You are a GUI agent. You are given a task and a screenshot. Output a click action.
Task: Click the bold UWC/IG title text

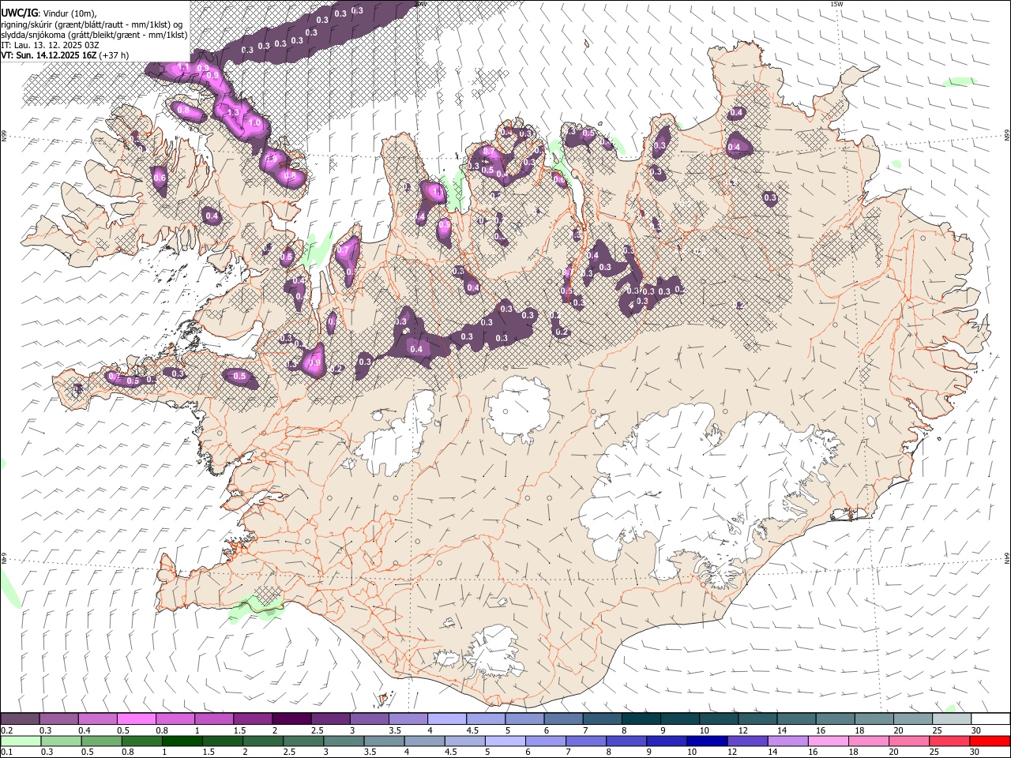18,13
